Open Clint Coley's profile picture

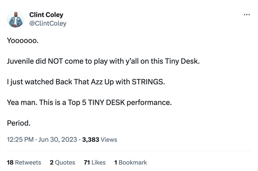(15, 19)
